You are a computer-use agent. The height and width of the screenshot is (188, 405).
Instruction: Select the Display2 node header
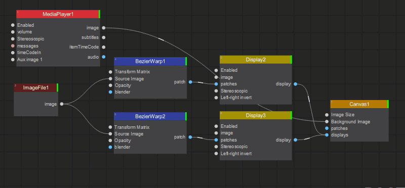(256, 60)
